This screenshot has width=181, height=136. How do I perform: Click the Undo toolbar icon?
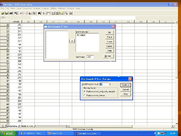(21, 13)
